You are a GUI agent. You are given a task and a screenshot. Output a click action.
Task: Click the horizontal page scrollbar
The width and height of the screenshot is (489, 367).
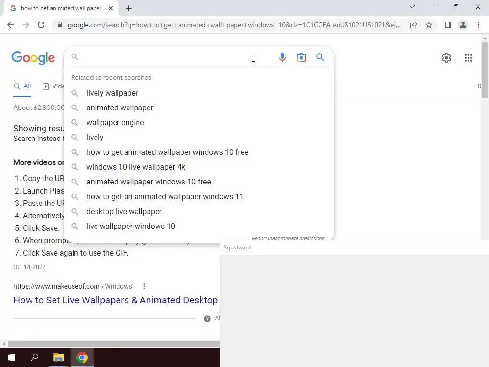[x=114, y=344]
